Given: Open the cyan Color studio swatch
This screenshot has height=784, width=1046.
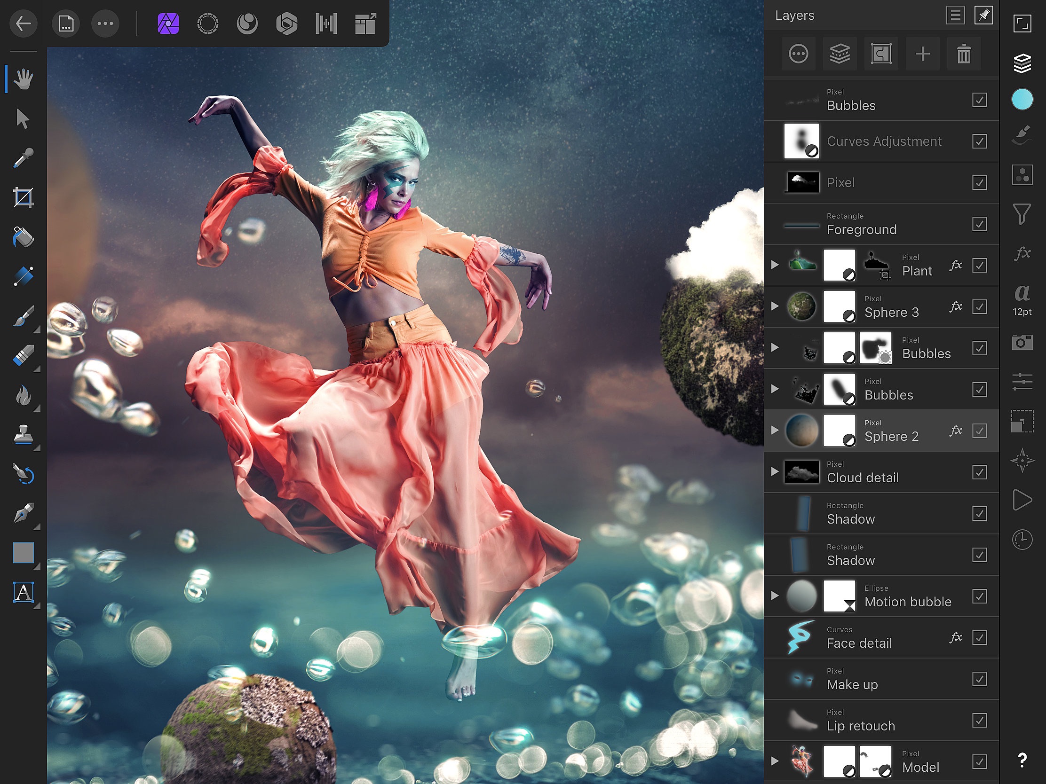Looking at the screenshot, I should (1022, 100).
